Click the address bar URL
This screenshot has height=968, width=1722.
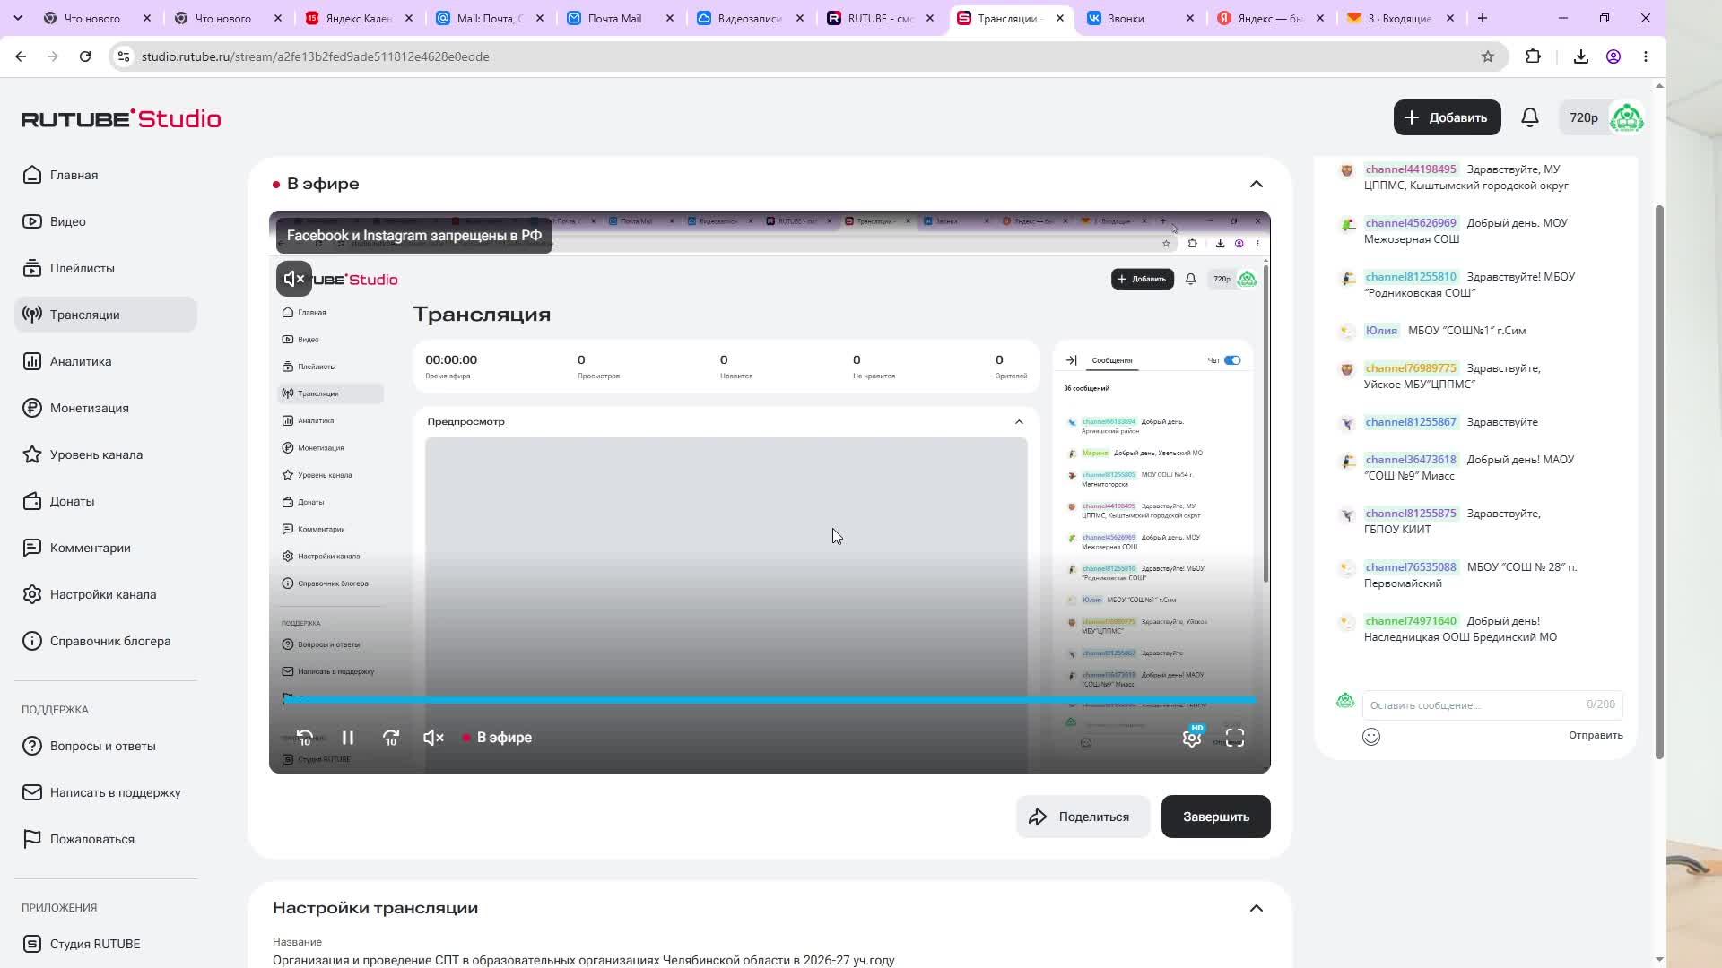(316, 56)
